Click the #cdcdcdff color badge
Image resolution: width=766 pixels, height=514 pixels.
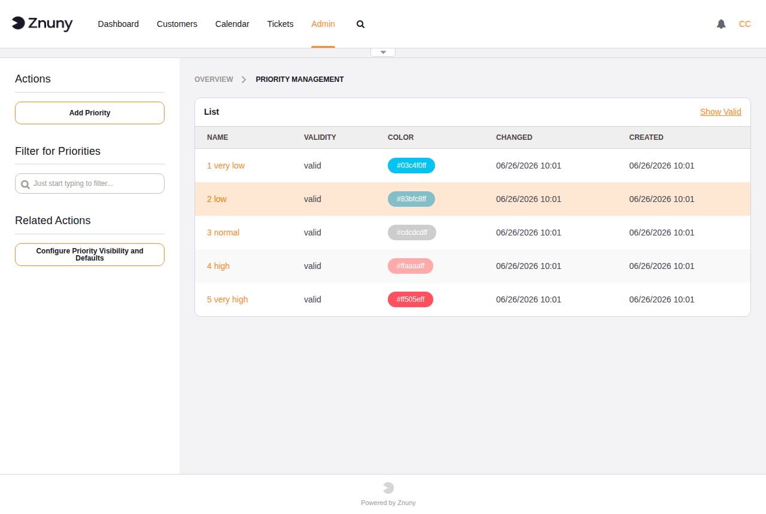coord(412,232)
